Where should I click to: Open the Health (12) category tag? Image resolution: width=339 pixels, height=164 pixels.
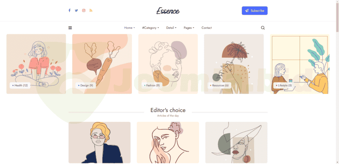pos(20,85)
